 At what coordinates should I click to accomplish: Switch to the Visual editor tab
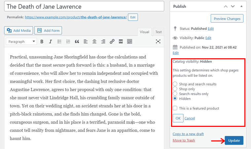[144, 32]
